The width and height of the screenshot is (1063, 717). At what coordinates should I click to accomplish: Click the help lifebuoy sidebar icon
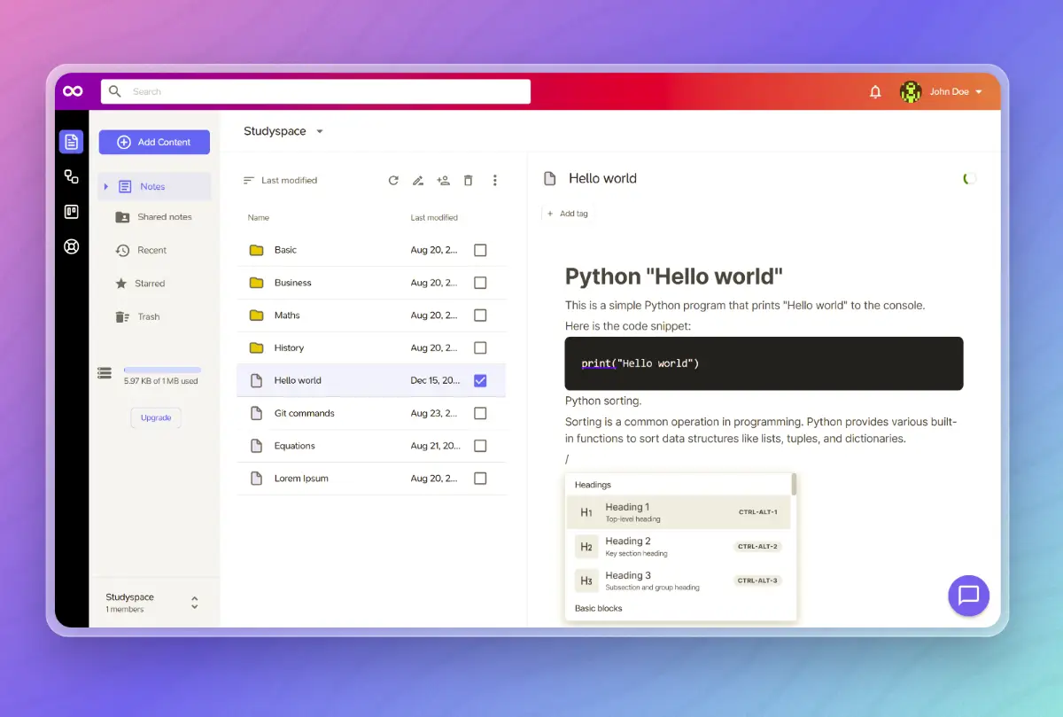click(x=72, y=246)
